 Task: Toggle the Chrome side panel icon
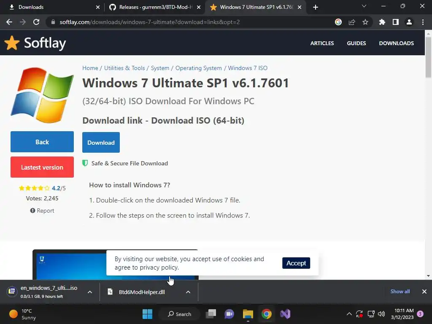click(x=396, y=22)
